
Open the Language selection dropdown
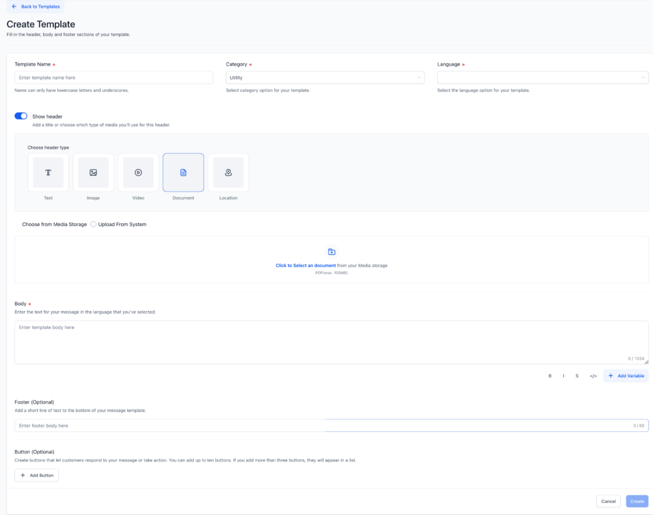[542, 77]
